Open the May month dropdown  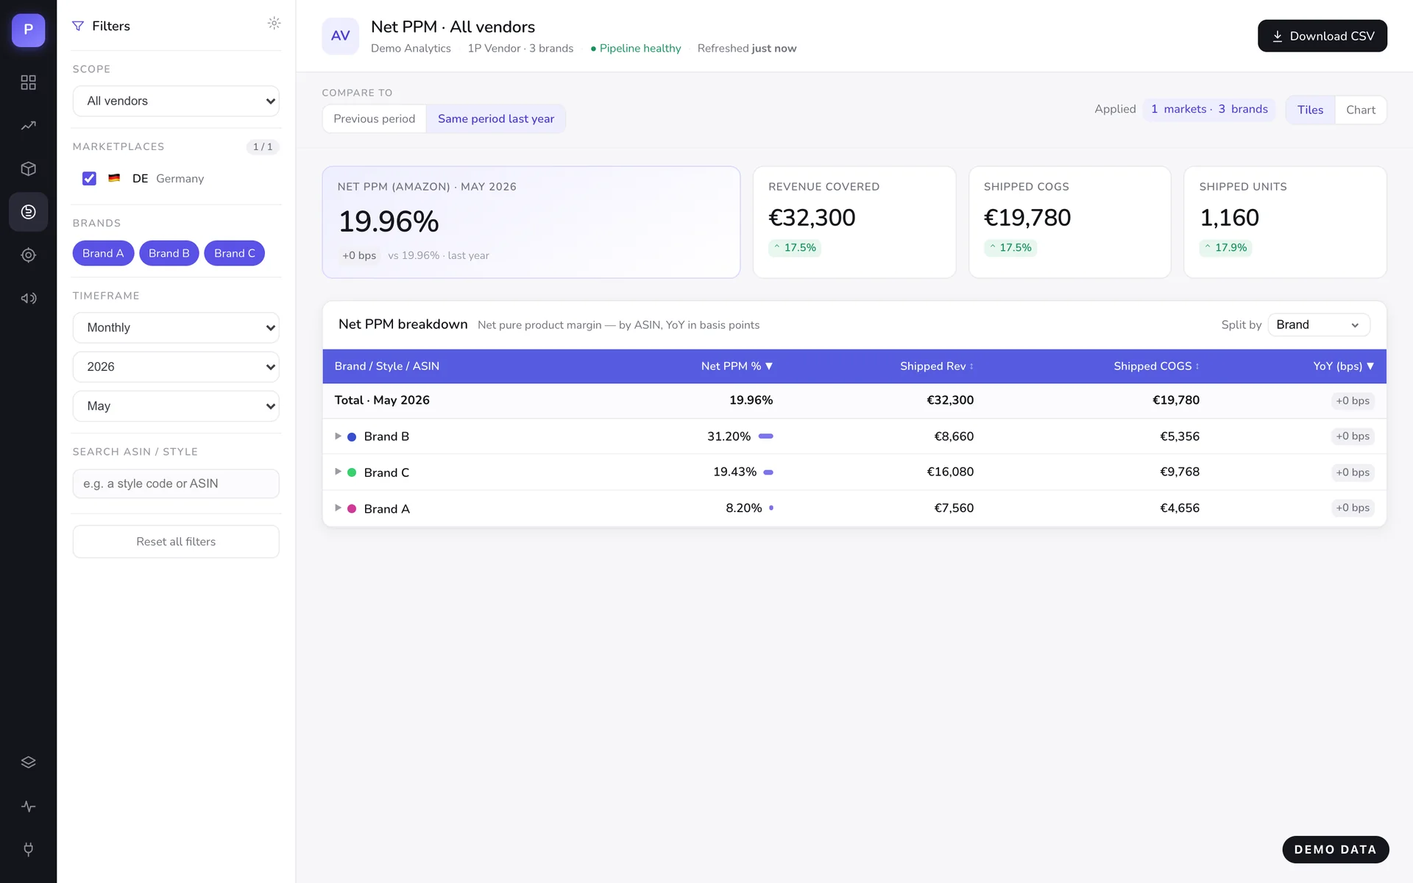(x=176, y=406)
